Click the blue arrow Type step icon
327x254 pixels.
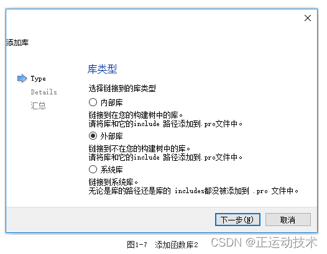coord(22,78)
